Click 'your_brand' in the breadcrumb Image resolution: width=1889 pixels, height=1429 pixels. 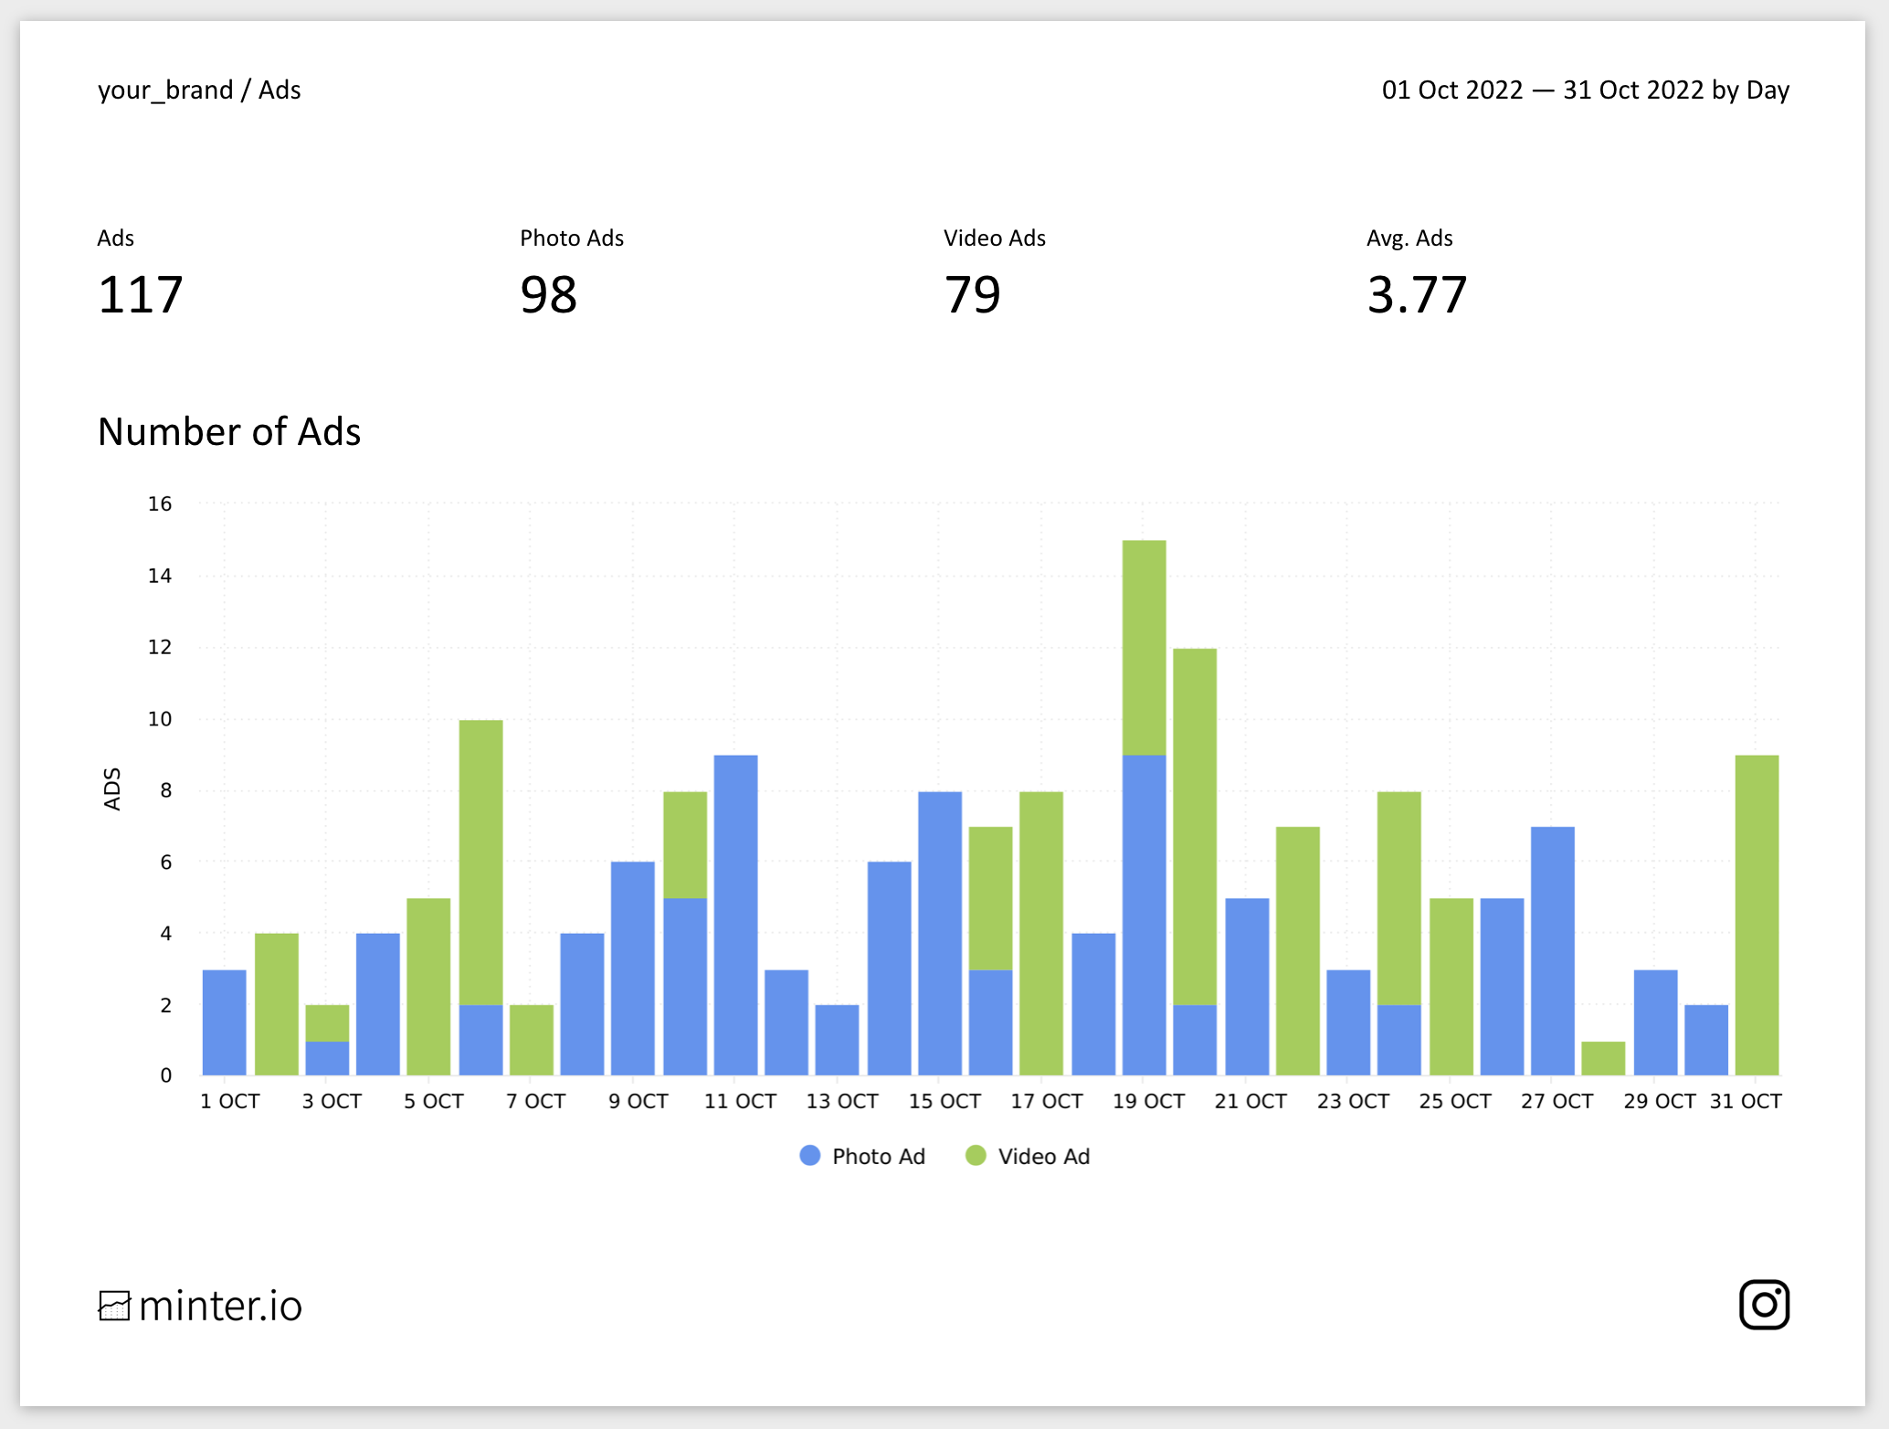[165, 90]
